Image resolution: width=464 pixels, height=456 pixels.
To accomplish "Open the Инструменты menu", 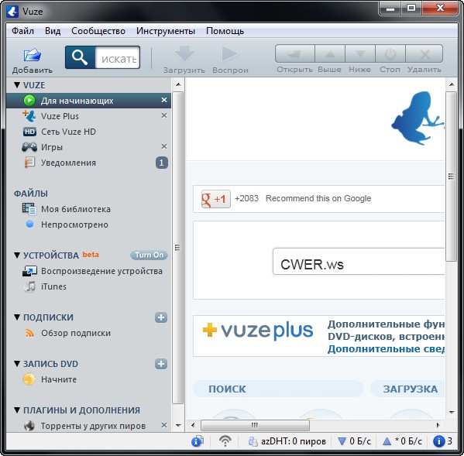I will [x=166, y=31].
